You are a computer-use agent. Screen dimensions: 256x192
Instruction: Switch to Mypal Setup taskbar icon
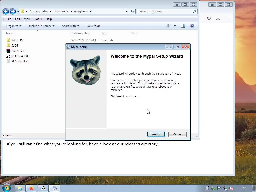pyautogui.click(x=55, y=188)
